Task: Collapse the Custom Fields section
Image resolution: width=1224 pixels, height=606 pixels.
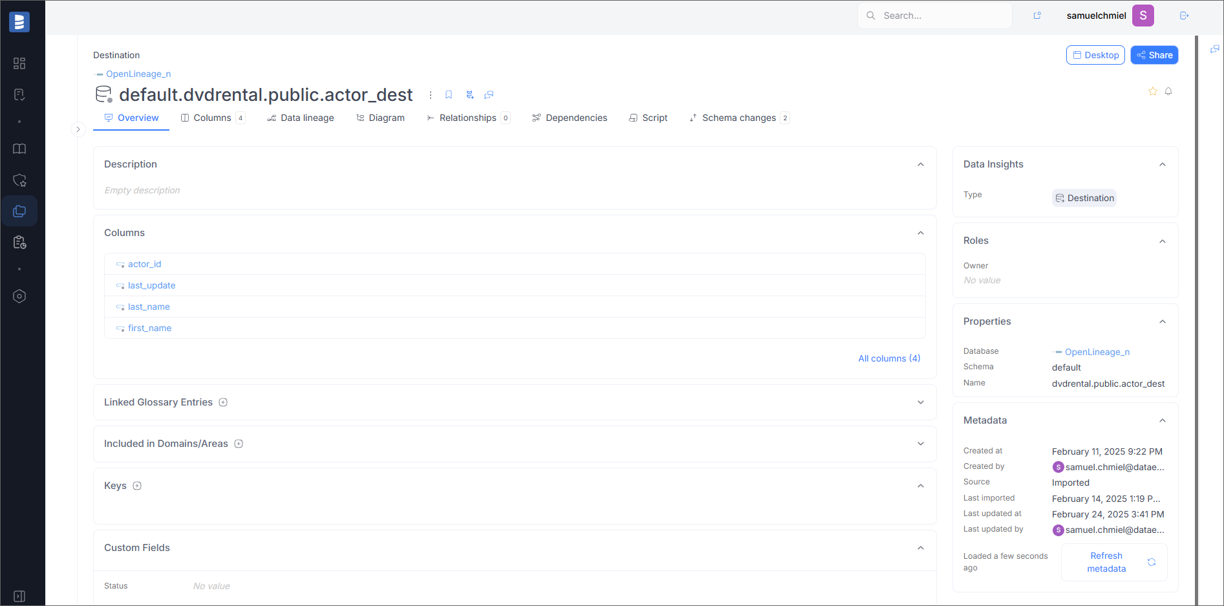Action: (921, 548)
